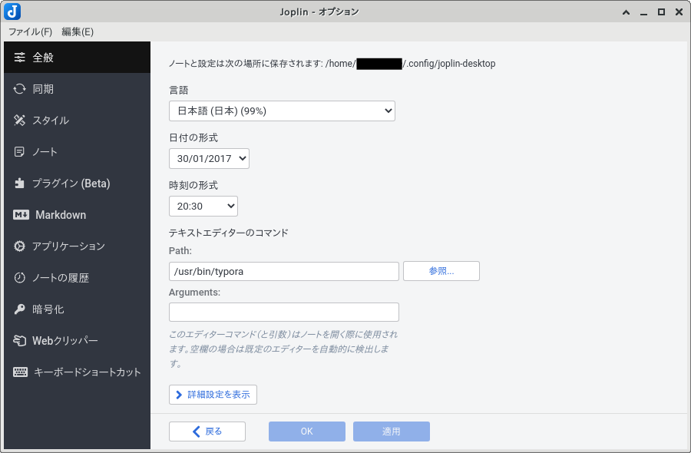This screenshot has height=453, width=691.
Task: Click the Path input field
Action: (284, 272)
